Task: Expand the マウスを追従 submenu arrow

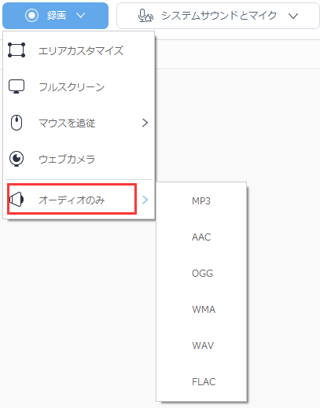Action: point(145,123)
